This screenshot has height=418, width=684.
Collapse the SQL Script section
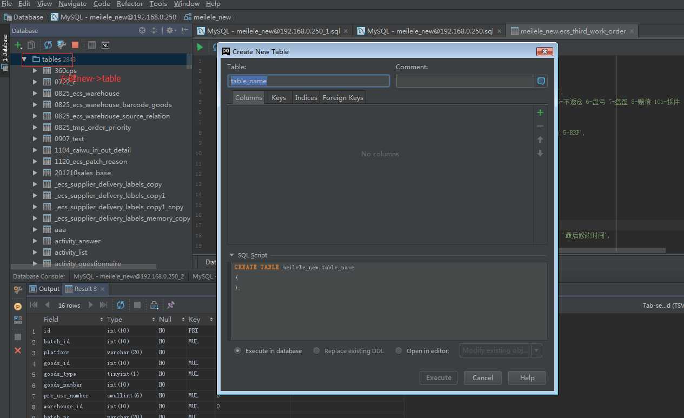tap(232, 255)
